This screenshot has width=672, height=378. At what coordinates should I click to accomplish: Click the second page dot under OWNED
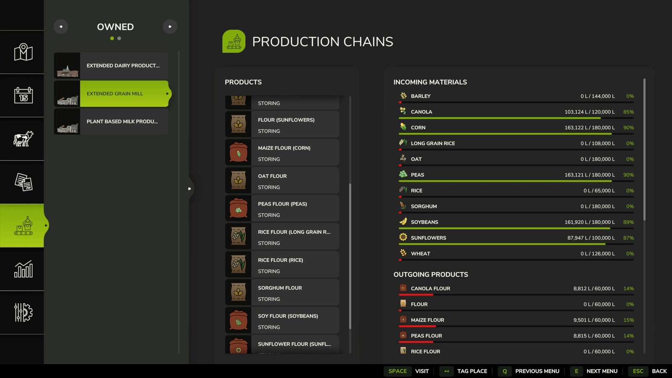(x=119, y=38)
